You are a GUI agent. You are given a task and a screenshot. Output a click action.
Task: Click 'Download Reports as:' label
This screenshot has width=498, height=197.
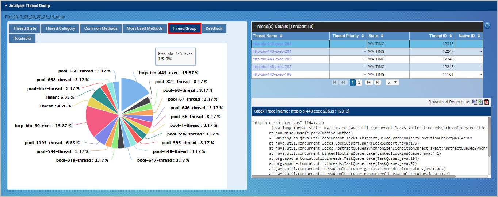pyautogui.click(x=450, y=102)
